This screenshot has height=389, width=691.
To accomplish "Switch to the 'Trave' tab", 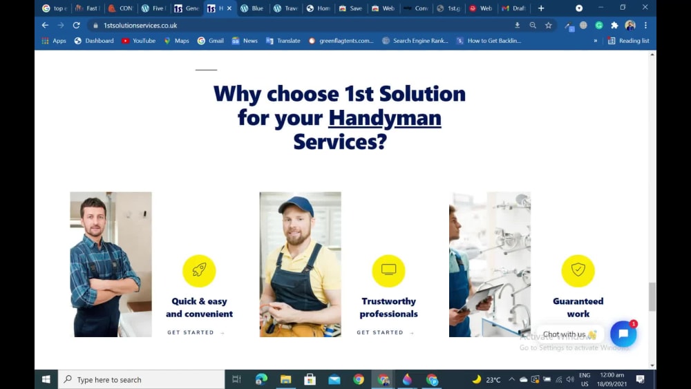I will [x=285, y=8].
